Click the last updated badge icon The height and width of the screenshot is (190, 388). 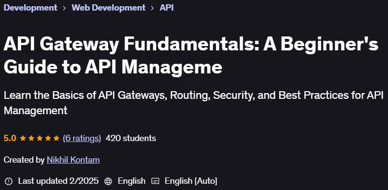tap(9, 181)
